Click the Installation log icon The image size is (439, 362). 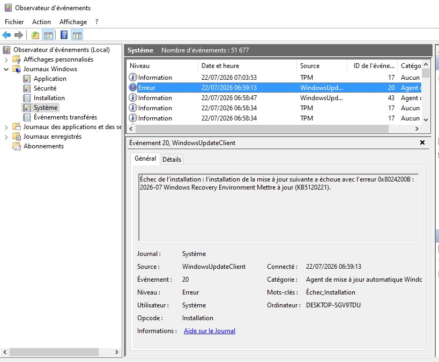27,98
